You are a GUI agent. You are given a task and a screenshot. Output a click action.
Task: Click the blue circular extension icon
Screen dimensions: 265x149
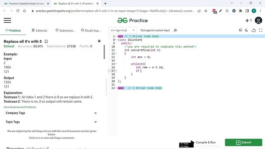coord(234,11)
